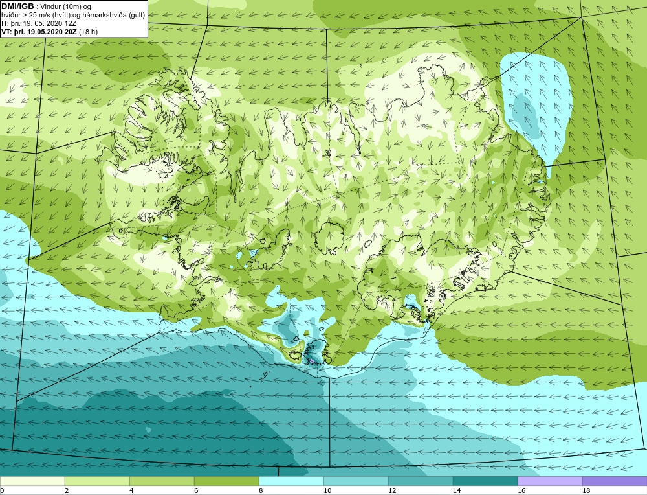This screenshot has height=495, width=647.
Task: Click the 16–18 m/s lavender legend swatch
Action: (550, 481)
